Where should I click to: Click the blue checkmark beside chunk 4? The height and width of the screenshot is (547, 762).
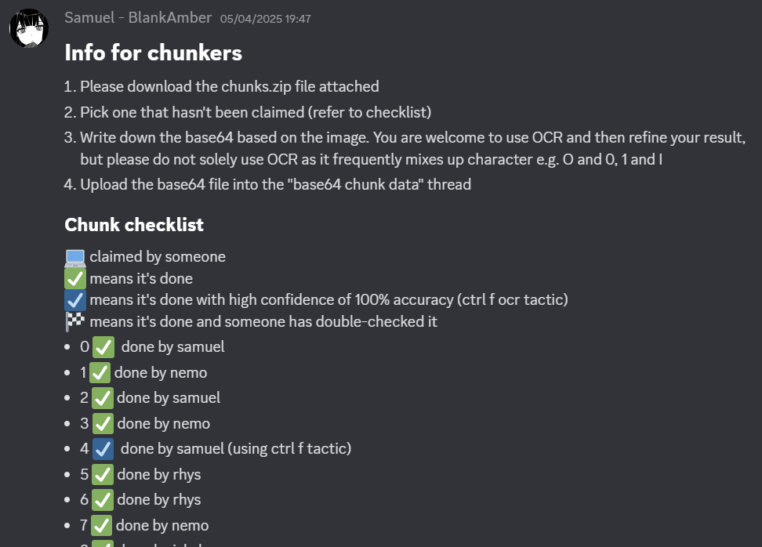[103, 448]
